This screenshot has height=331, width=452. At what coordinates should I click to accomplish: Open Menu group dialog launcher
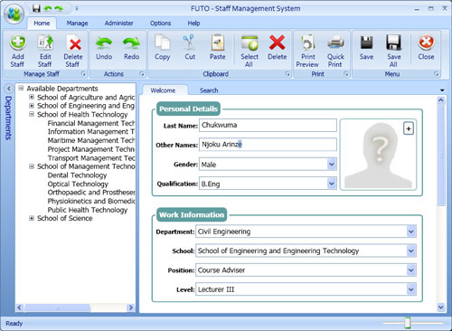point(436,74)
